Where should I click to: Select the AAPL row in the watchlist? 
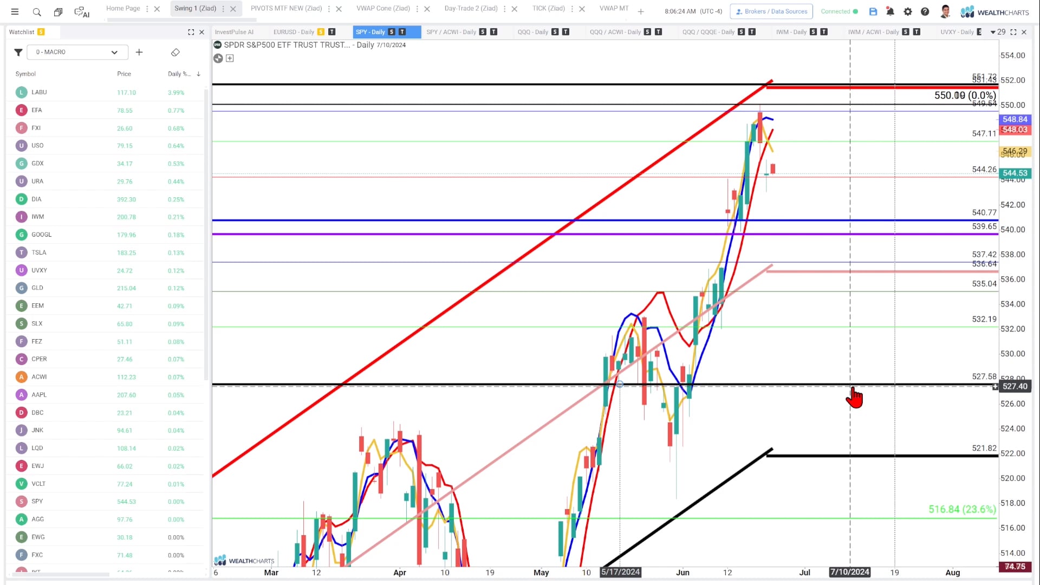(106, 395)
